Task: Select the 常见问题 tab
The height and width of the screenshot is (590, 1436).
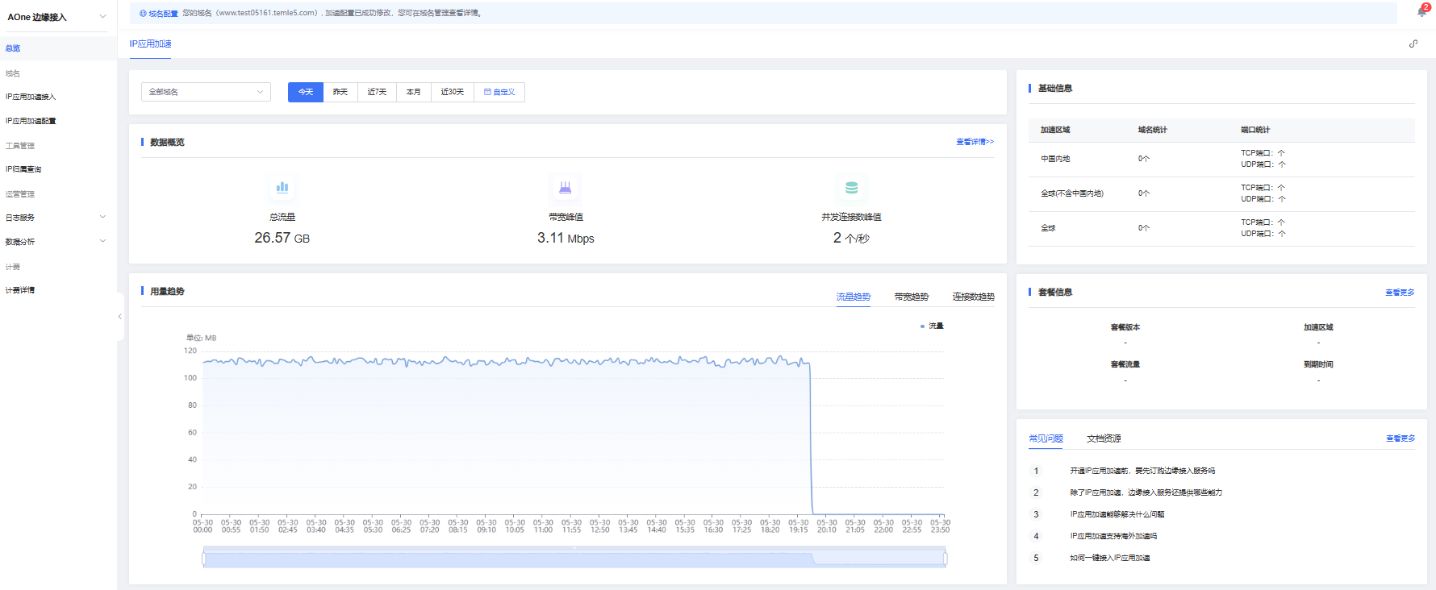Action: coord(1046,438)
